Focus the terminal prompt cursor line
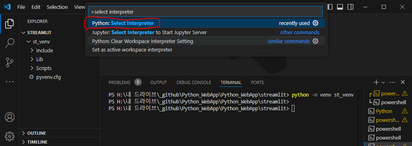Screen dimensions: 412x146 pyautogui.click(x=202, y=109)
